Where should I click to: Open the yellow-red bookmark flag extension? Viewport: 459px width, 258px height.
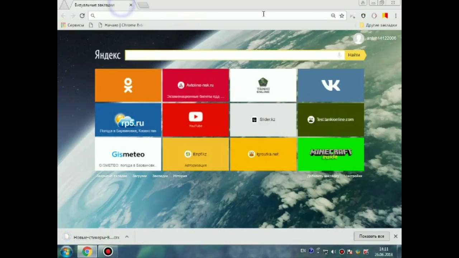click(x=385, y=15)
